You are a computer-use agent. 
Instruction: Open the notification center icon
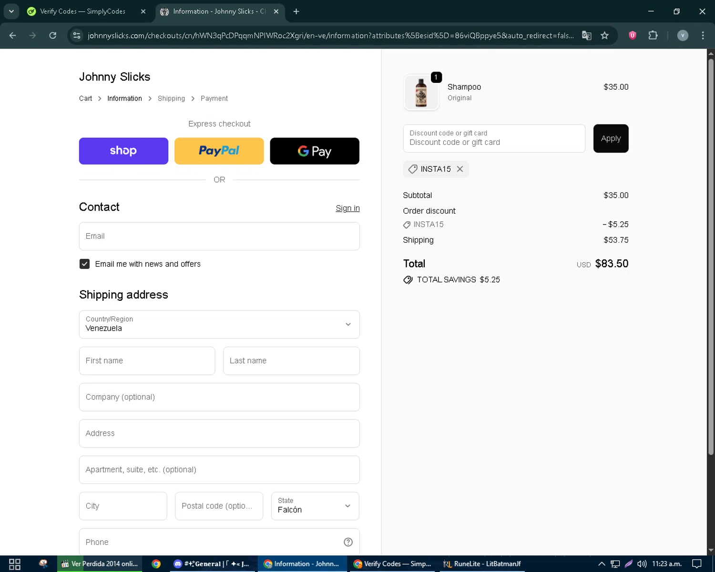pyautogui.click(x=697, y=564)
